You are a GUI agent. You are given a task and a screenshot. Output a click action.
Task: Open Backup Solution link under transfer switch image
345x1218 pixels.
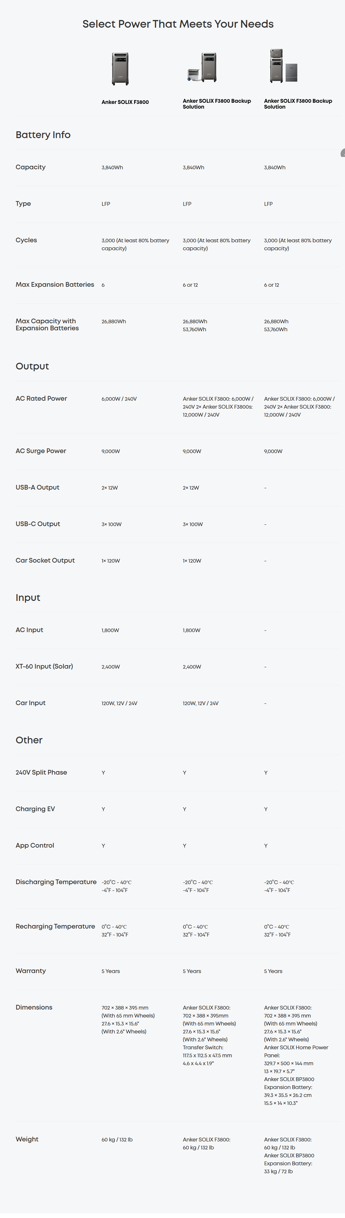(x=217, y=104)
